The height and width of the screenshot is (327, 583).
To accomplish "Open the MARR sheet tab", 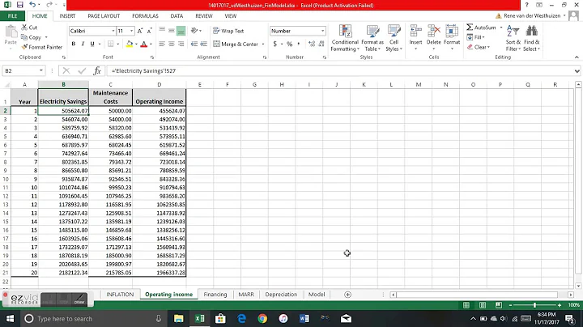I will pos(246,295).
